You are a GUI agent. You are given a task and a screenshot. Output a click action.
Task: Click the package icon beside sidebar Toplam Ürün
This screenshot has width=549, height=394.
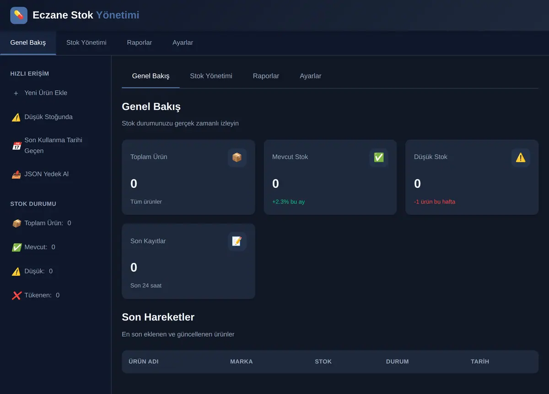pos(16,224)
